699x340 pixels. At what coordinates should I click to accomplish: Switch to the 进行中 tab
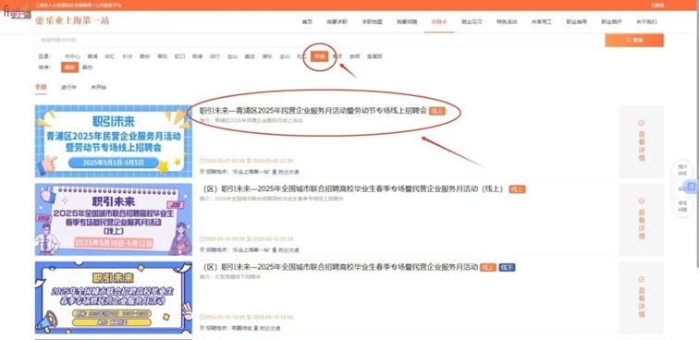(69, 88)
